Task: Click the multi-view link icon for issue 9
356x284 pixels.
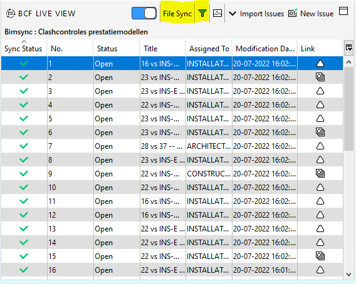Action: pos(320,174)
